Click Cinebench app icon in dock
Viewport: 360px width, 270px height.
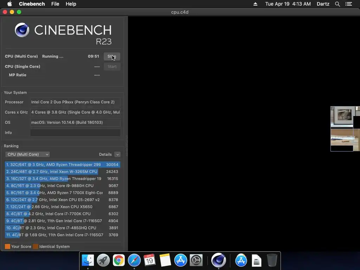tap(219, 261)
